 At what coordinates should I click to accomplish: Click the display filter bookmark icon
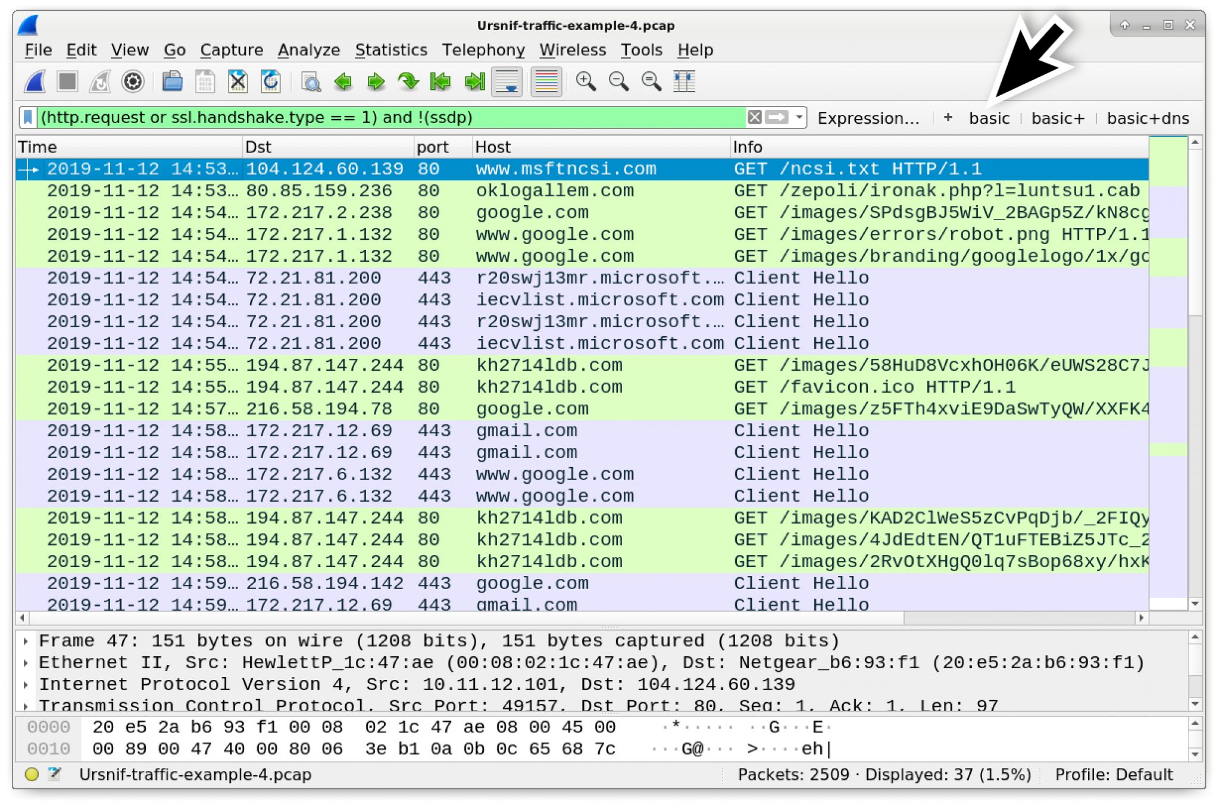(x=27, y=117)
